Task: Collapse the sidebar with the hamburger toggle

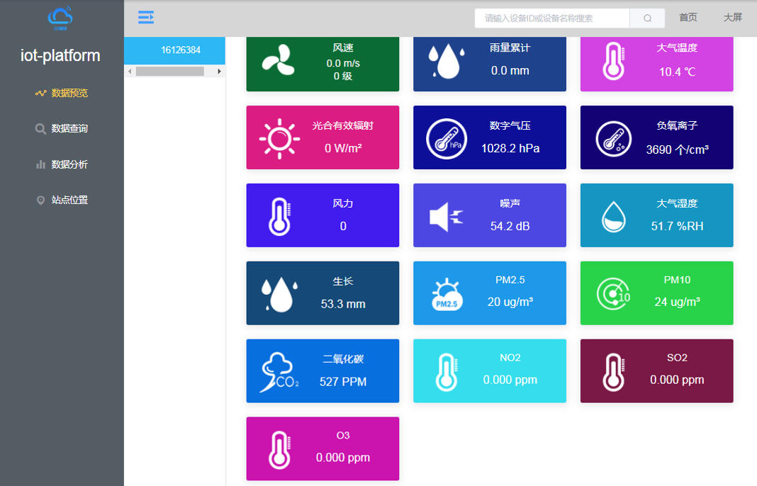Action: tap(146, 18)
